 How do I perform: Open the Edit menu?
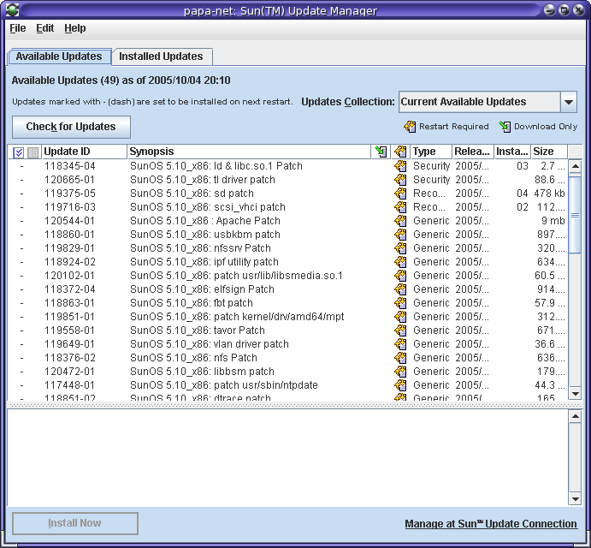coord(44,28)
